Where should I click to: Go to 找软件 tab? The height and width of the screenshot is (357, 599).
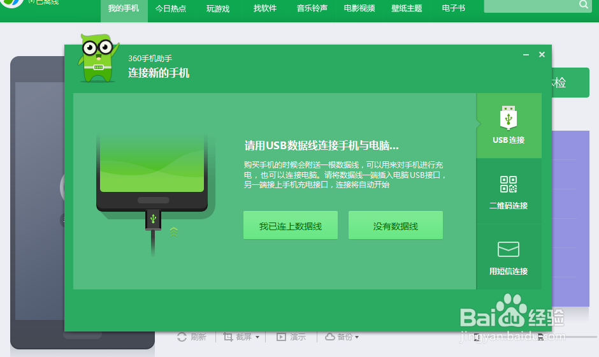click(x=264, y=9)
